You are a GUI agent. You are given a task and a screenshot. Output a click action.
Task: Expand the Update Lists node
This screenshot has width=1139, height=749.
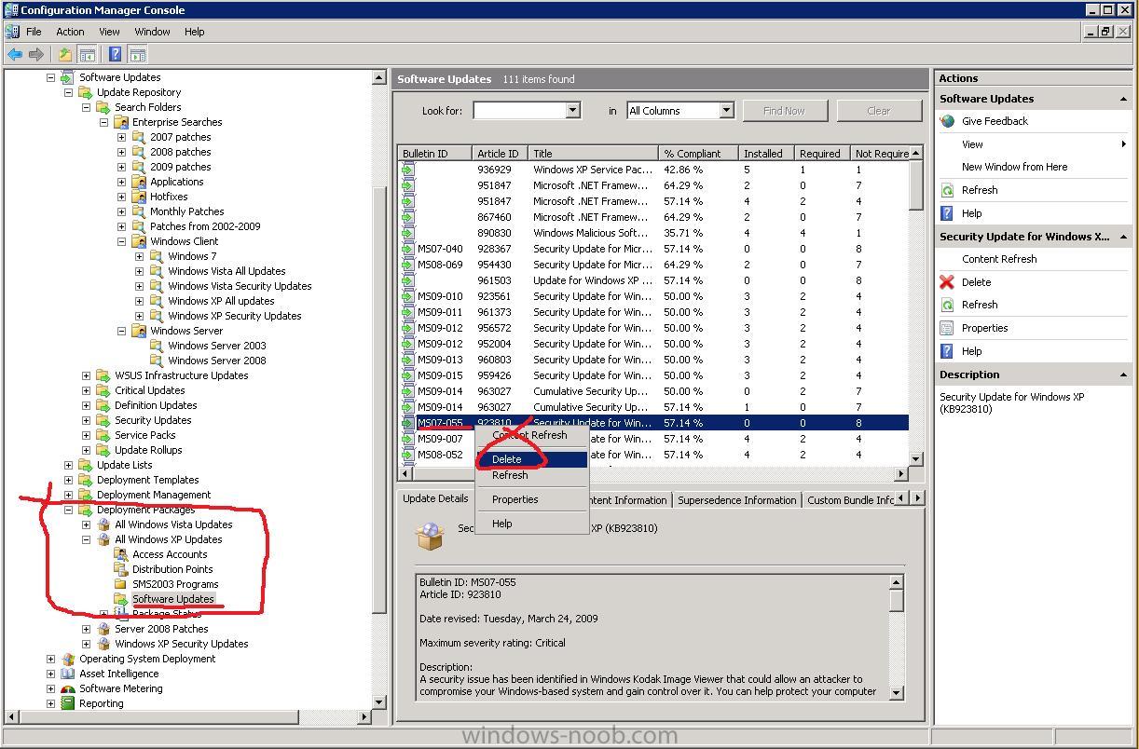[68, 465]
